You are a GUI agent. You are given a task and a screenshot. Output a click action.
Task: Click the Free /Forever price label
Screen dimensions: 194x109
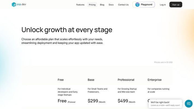point(67,101)
